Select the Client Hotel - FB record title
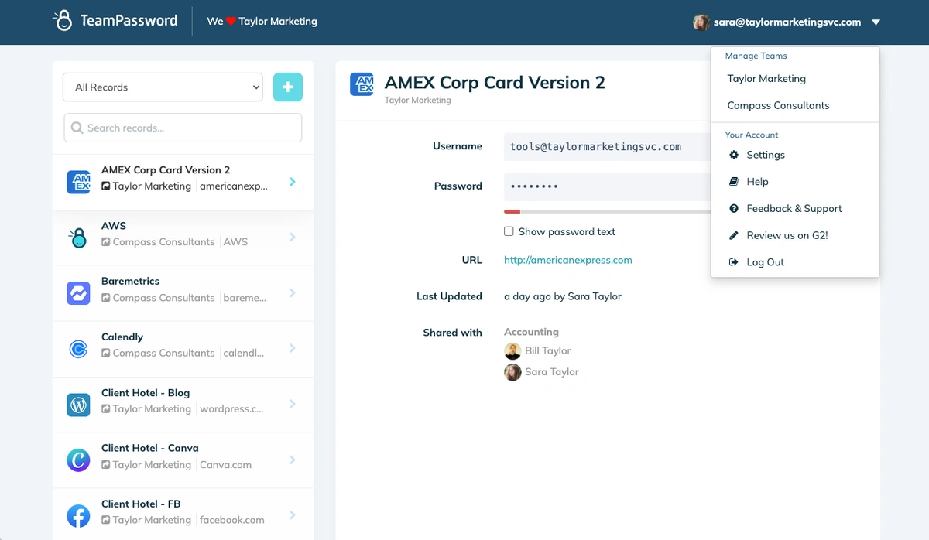The image size is (929, 540). 141,504
